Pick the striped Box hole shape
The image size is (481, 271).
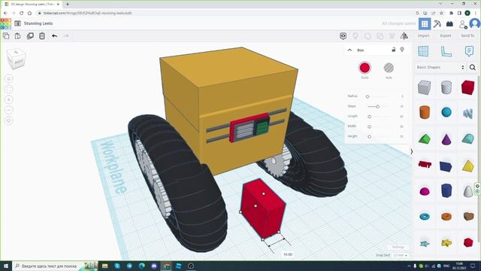pos(424,87)
